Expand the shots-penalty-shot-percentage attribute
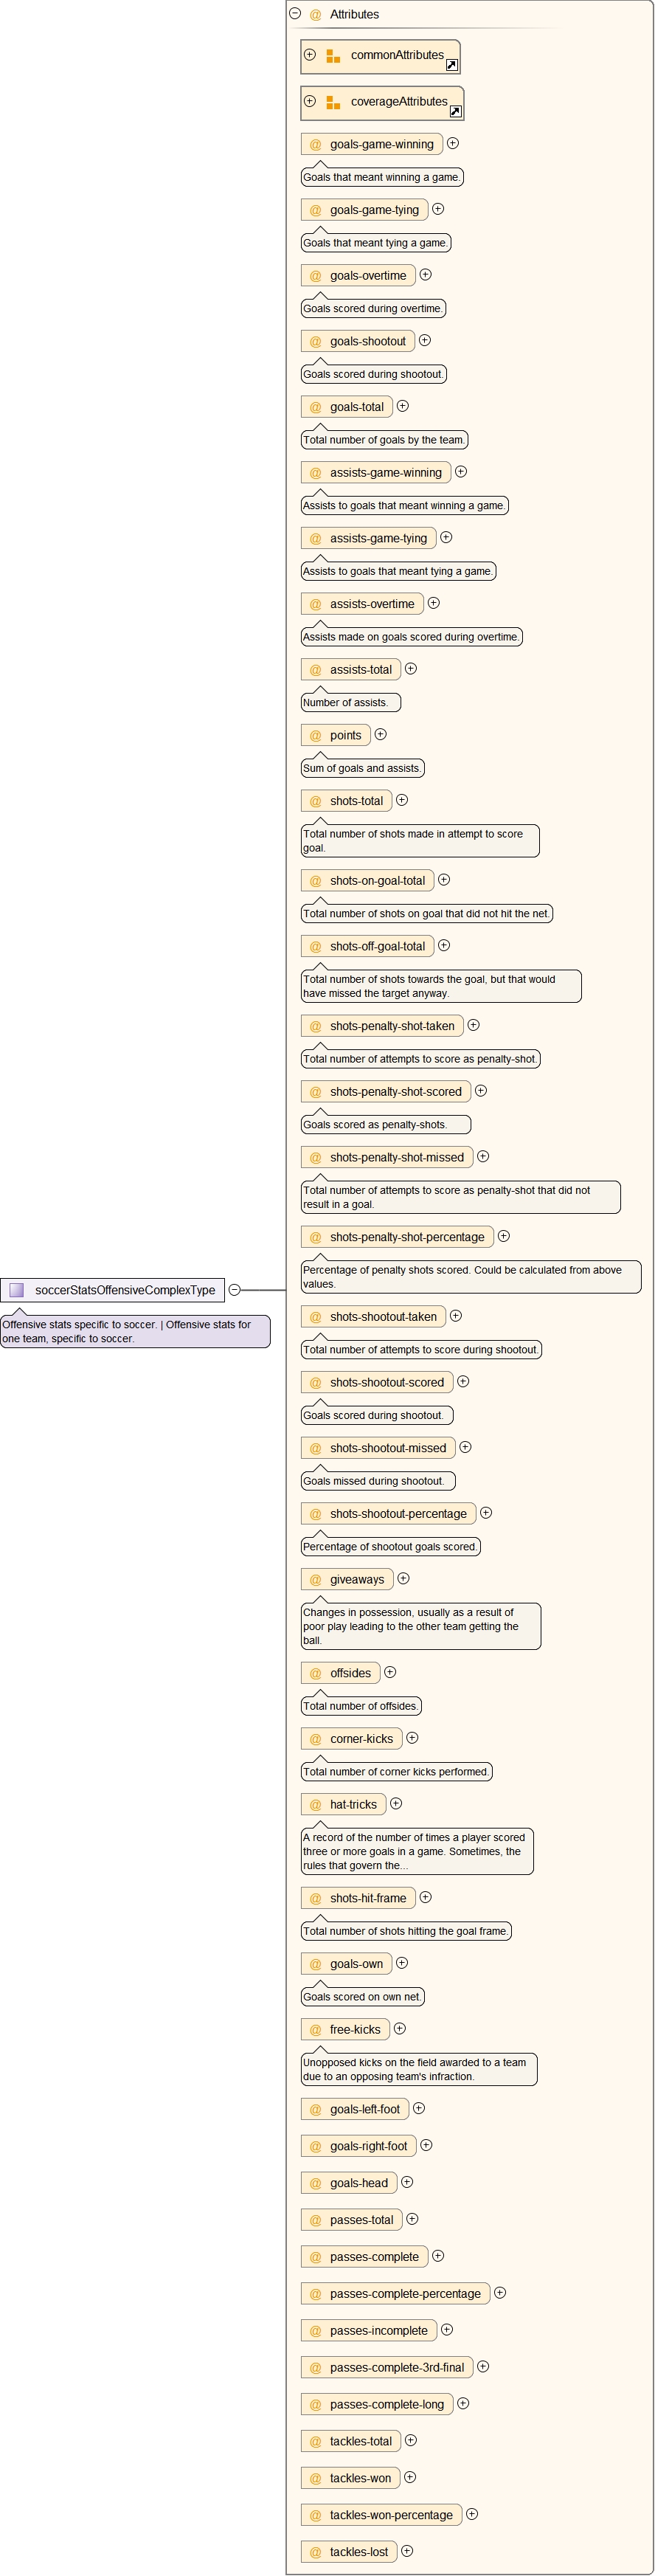The width and height of the screenshot is (655, 2576). [x=504, y=1236]
